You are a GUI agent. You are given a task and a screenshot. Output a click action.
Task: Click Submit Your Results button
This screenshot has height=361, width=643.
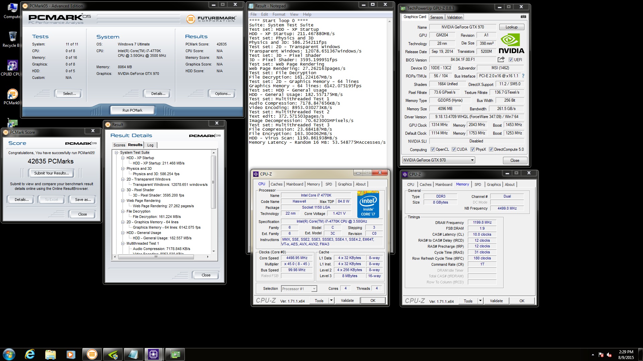pos(52,173)
